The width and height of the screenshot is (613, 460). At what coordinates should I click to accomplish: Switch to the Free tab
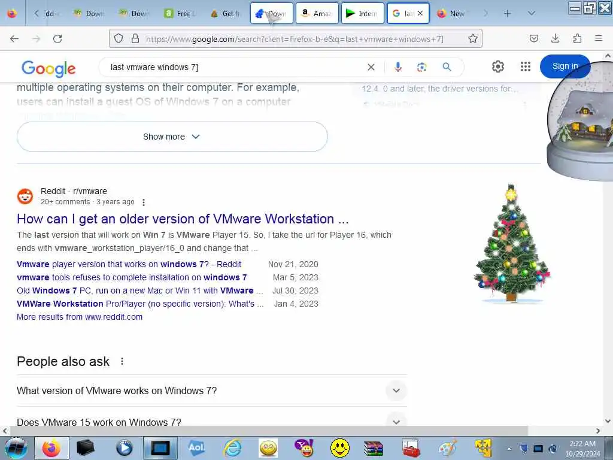pyautogui.click(x=181, y=13)
